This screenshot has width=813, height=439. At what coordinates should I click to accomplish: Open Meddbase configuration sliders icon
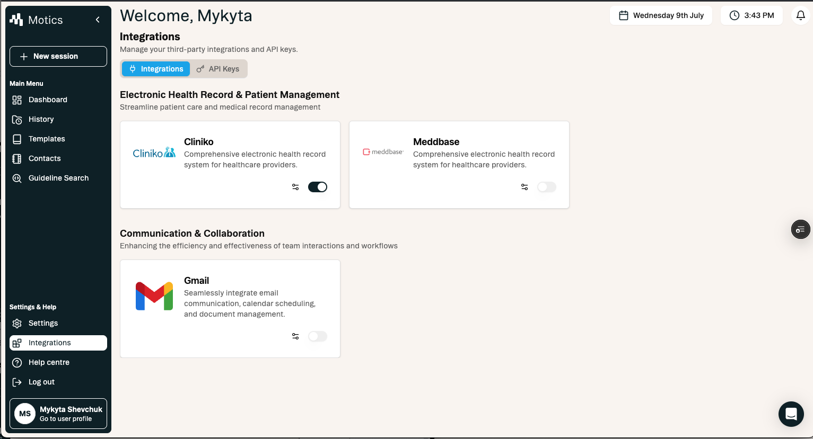click(x=524, y=187)
